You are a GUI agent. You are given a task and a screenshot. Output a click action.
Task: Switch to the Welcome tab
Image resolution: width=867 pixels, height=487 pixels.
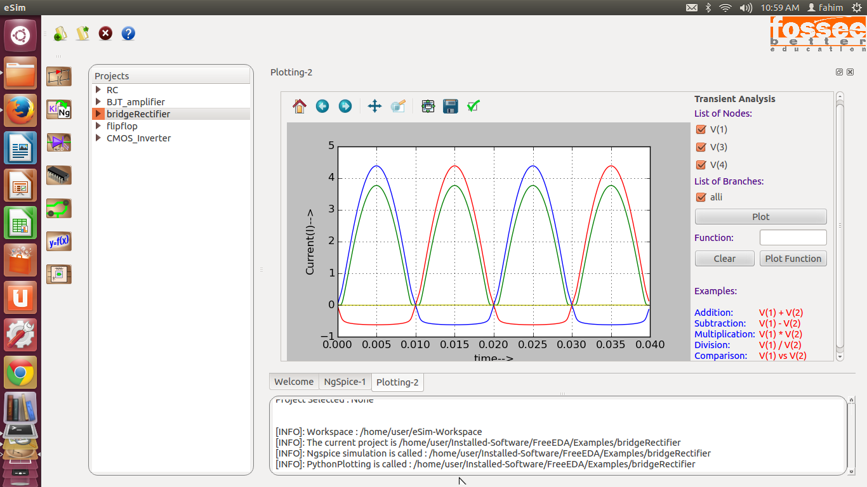click(x=293, y=382)
